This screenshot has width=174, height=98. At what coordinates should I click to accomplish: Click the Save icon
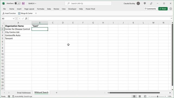[x=23, y=4]
